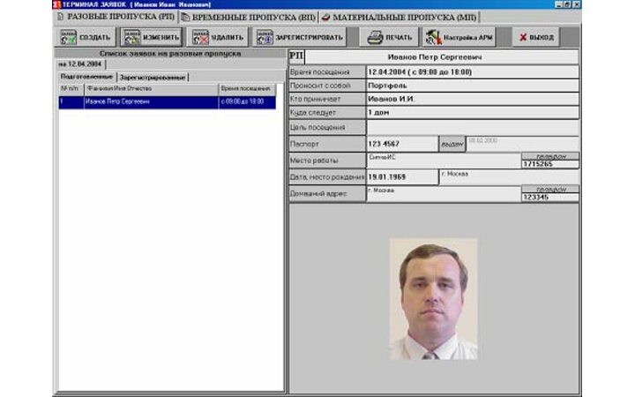Open Настройка АРМ settings
The width and height of the screenshot is (635, 397).
(458, 38)
